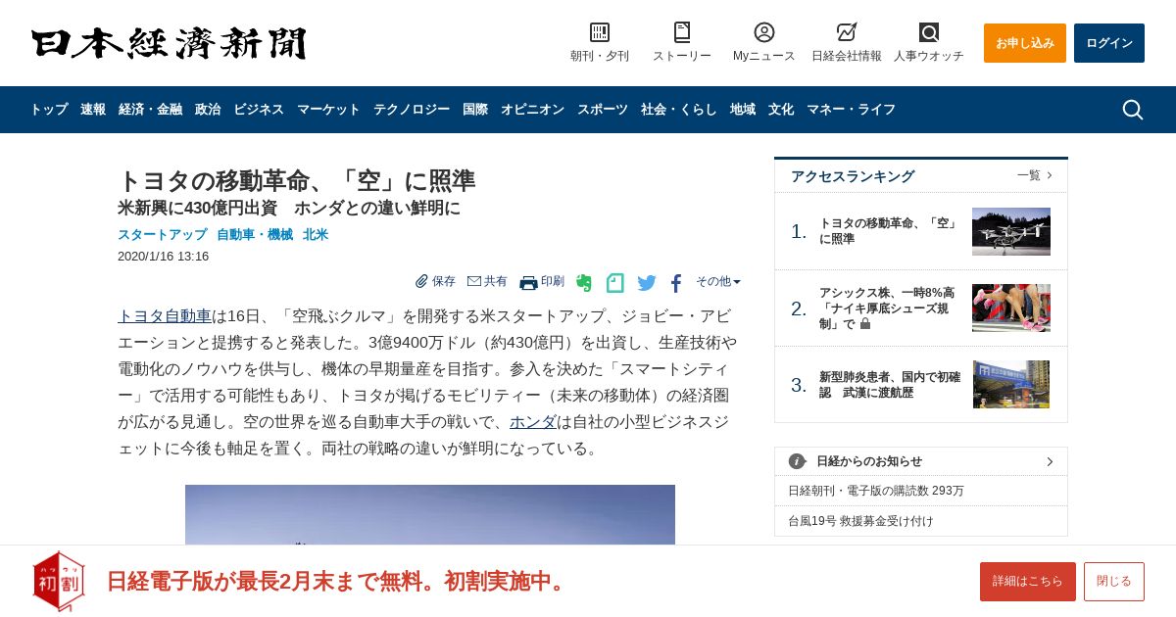Screen dimensions: 1176x617
Task: Open 台風19号 救援募金受け付け notice
Action: (x=860, y=521)
